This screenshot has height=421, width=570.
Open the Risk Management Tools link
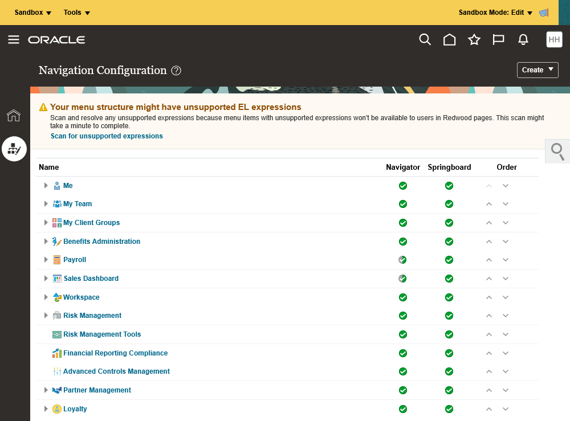click(102, 334)
